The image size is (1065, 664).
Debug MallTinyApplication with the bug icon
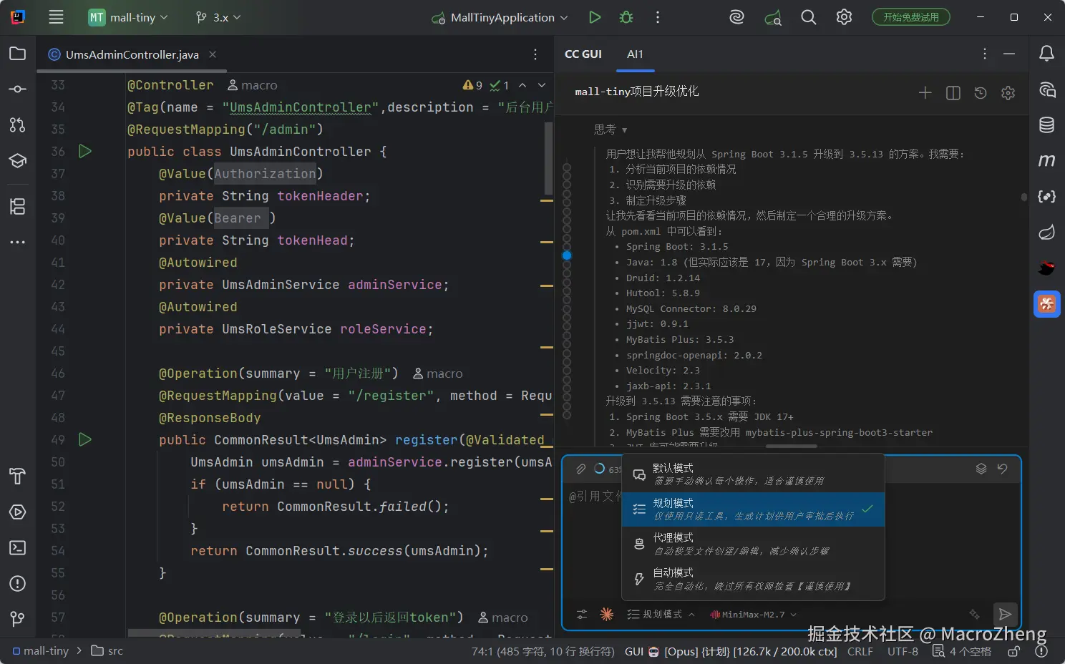click(x=626, y=17)
